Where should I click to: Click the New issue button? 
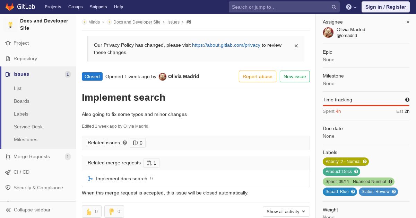point(295,76)
